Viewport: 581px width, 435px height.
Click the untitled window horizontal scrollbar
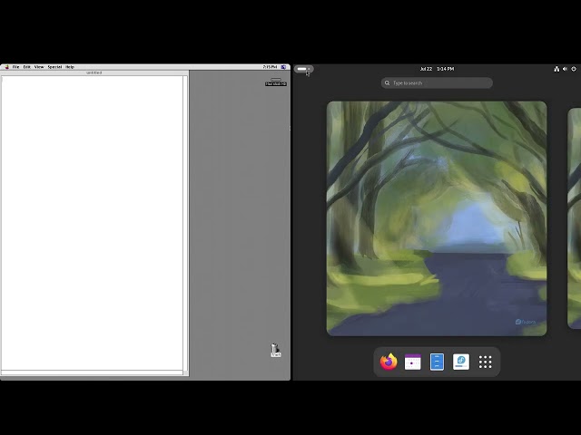tap(92, 372)
